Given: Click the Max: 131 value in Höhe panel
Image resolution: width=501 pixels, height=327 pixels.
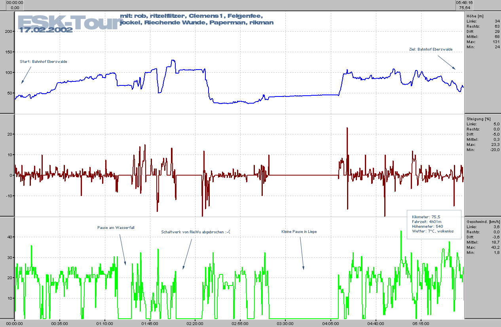Looking at the screenshot, I should click(483, 42).
